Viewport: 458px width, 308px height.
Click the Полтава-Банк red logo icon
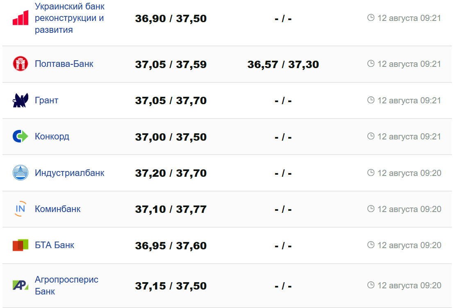[x=21, y=64]
